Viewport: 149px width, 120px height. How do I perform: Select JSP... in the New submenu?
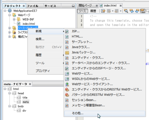tap(105, 31)
